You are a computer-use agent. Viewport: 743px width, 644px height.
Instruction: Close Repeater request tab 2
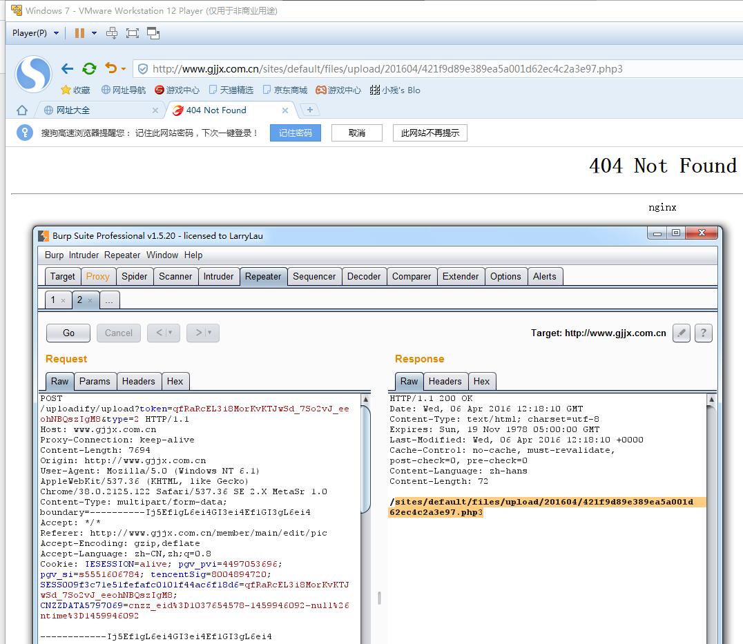point(90,300)
